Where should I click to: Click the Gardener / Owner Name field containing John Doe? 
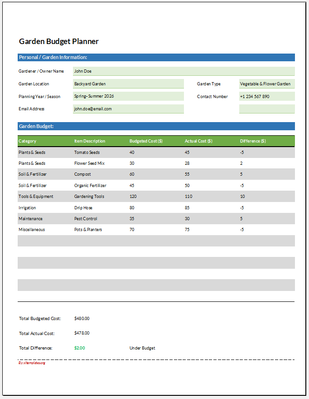183,71
